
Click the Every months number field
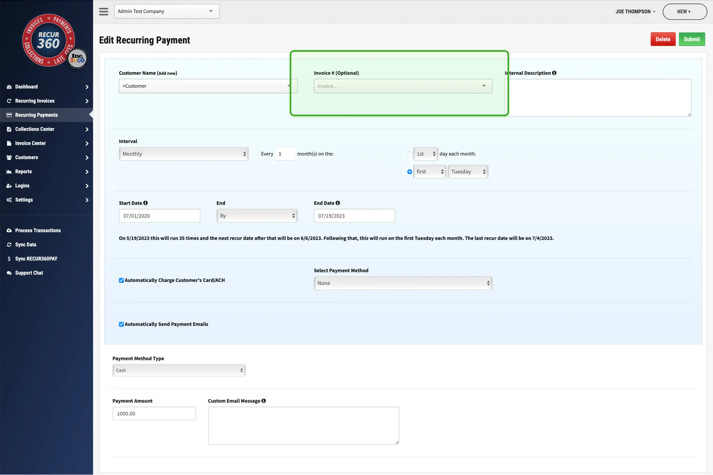click(x=285, y=154)
